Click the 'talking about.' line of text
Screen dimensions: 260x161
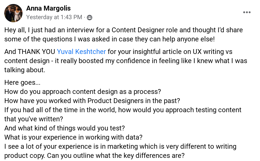point(25,70)
